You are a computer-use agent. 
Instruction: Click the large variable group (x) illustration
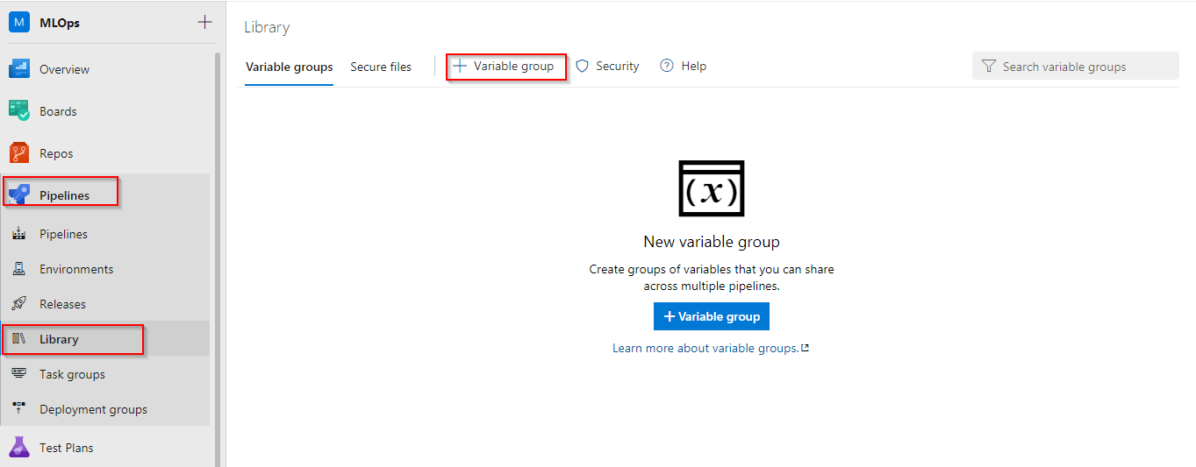[712, 188]
